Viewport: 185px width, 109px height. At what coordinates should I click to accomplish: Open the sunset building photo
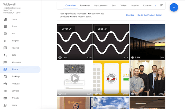click(147, 42)
